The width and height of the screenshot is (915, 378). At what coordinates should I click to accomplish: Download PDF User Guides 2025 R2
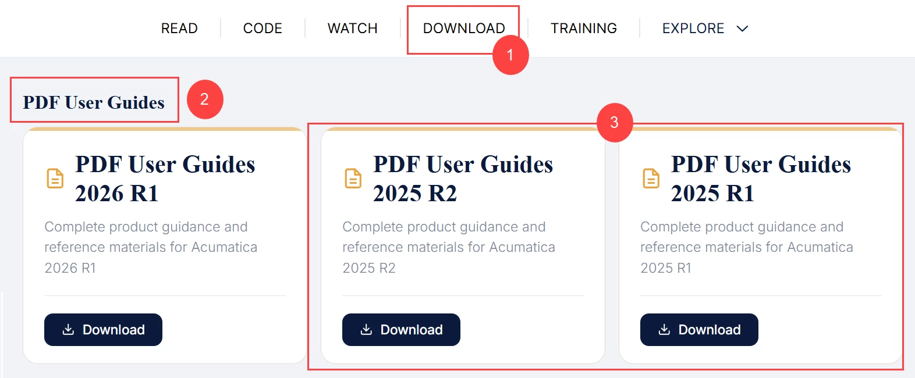[x=401, y=330]
